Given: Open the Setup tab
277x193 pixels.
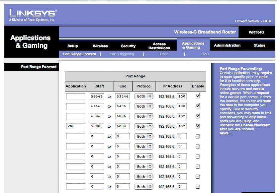Looking at the screenshot, I should pyautogui.click(x=73, y=46).
